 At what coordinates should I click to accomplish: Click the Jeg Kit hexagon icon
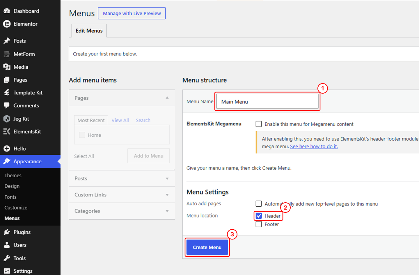7,119
